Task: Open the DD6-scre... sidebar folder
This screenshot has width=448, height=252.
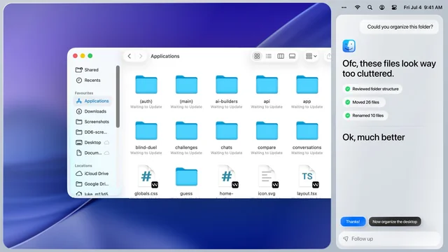Action: click(92, 132)
